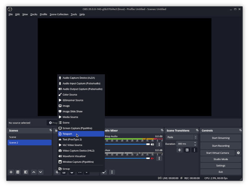
Task: Open the Profile menu
Action: tap(43, 14)
